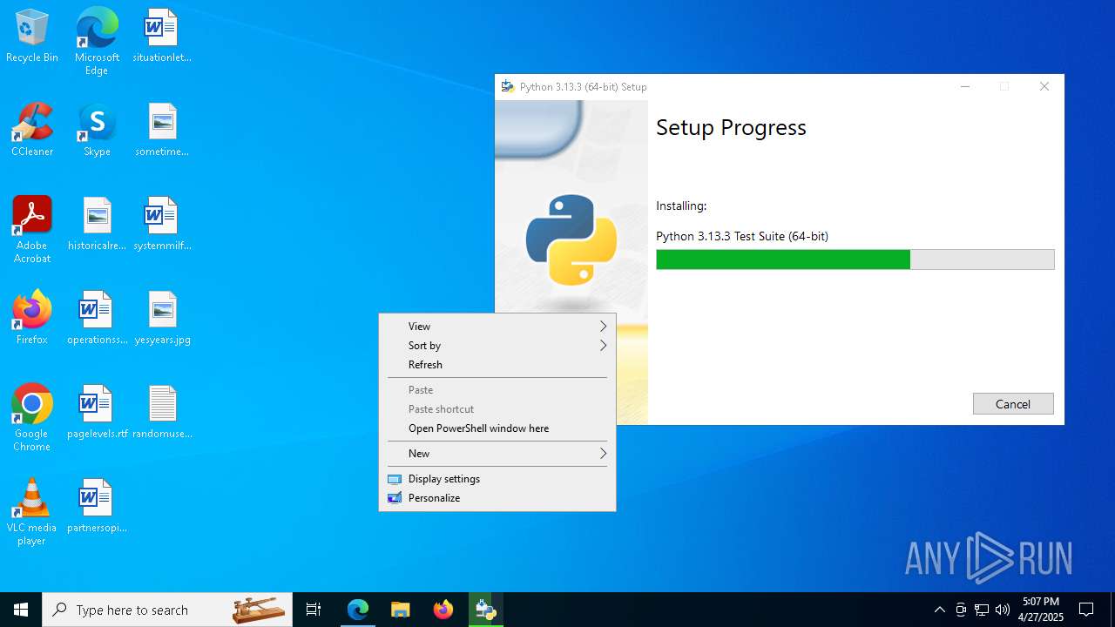The width and height of the screenshot is (1115, 627).
Task: Open the Action Center notifications icon
Action: [x=1086, y=610]
